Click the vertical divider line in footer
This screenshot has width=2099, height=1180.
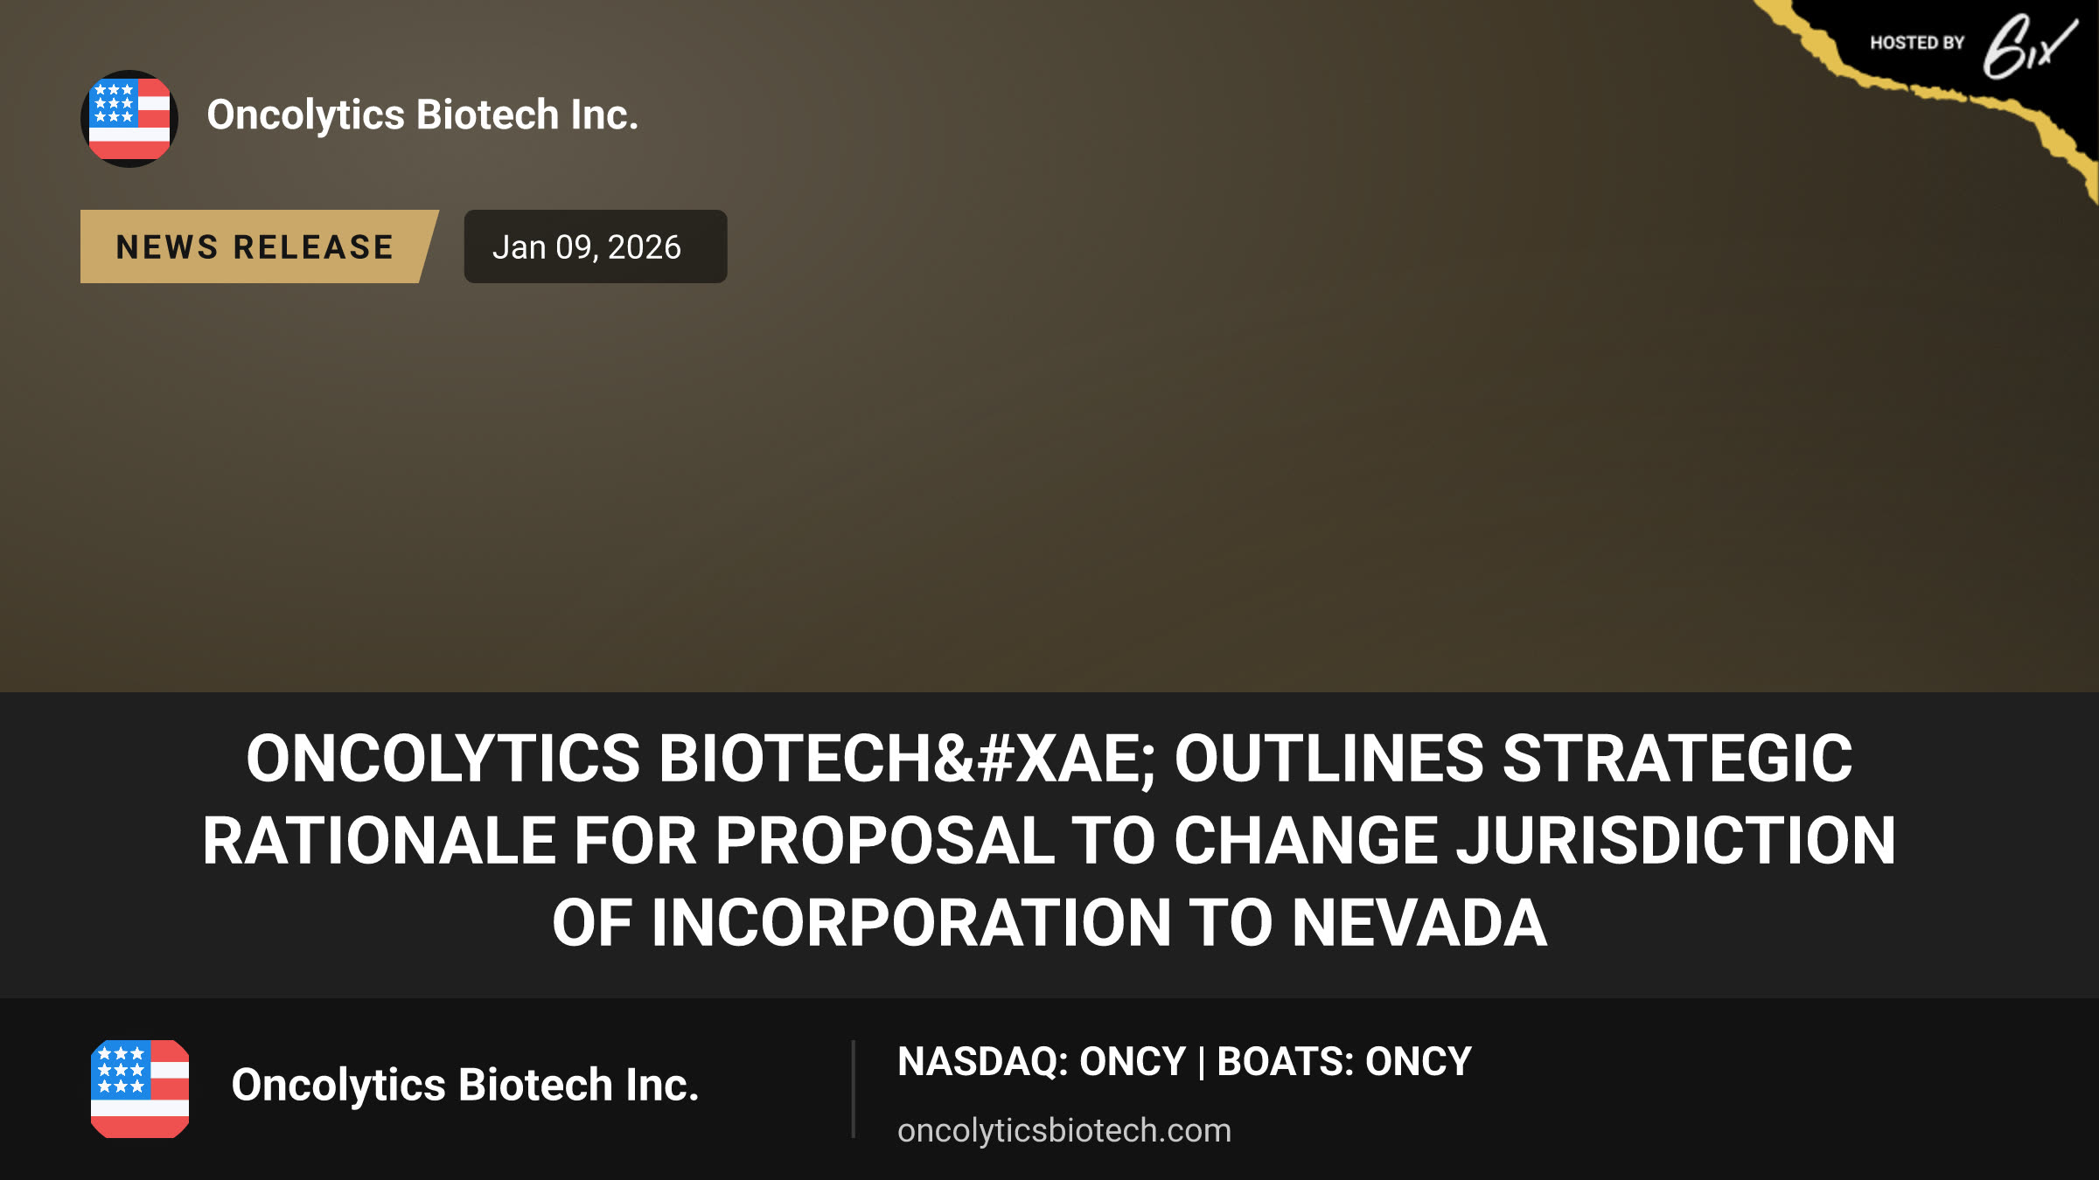pyautogui.click(x=853, y=1089)
